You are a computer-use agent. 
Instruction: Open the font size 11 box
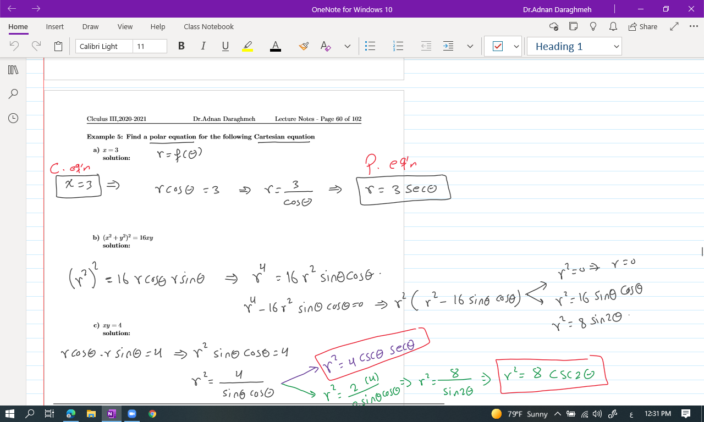[x=150, y=47]
